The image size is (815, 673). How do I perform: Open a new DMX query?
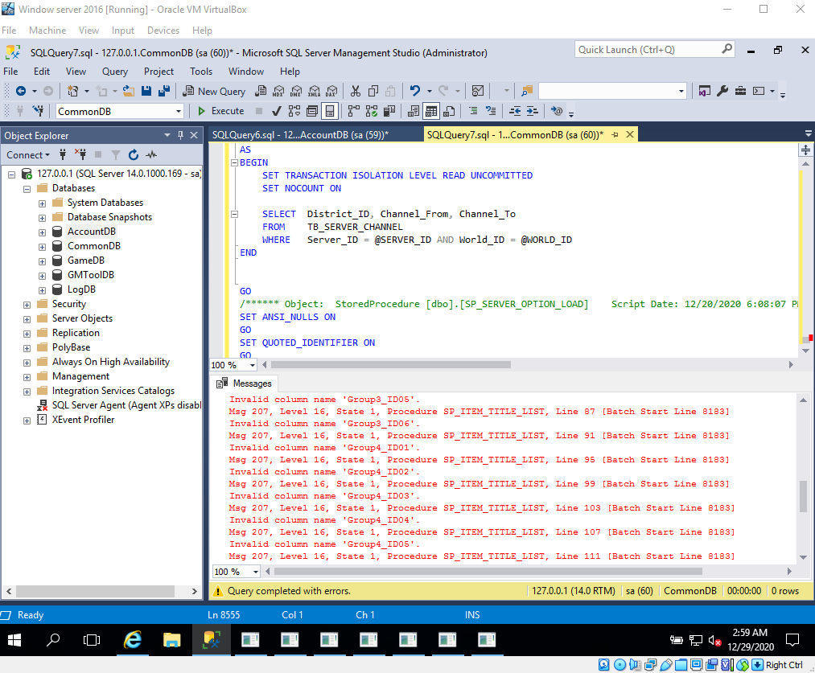point(296,92)
